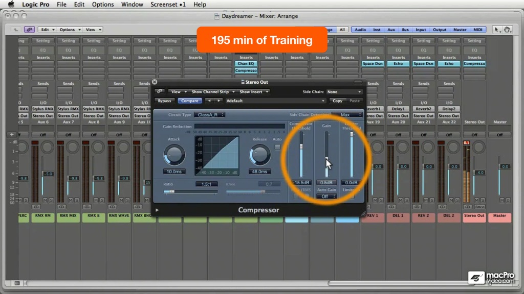The image size is (524, 294).
Task: Click the Compressor Gain slider handle
Action: (326, 159)
